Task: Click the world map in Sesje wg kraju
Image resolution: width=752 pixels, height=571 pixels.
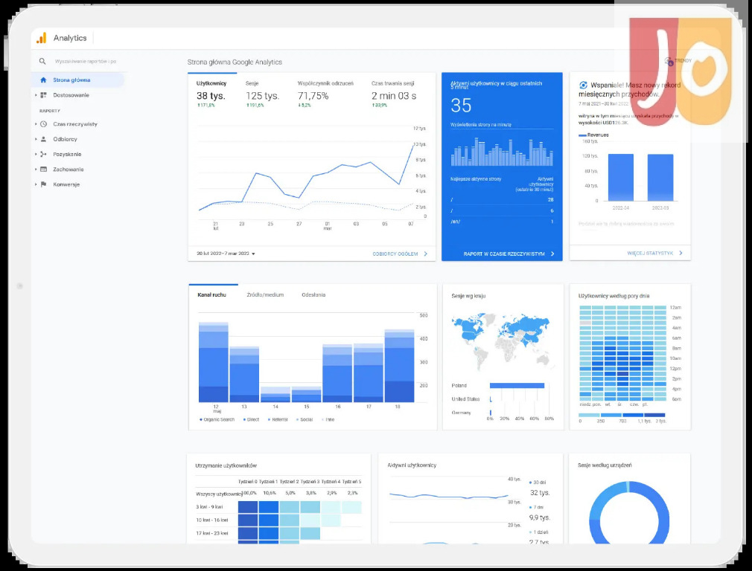Action: [502, 340]
